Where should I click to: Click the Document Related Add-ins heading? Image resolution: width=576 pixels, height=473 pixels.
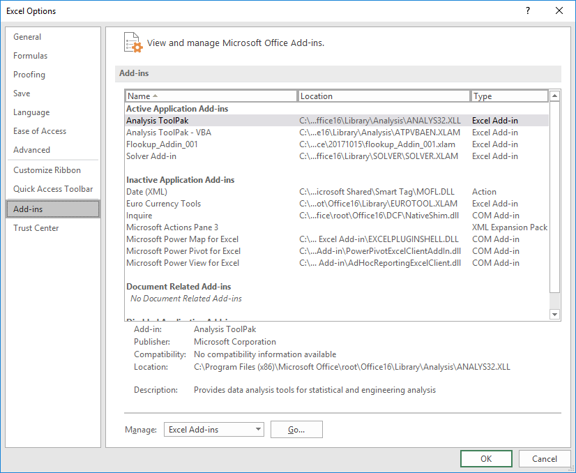point(179,287)
